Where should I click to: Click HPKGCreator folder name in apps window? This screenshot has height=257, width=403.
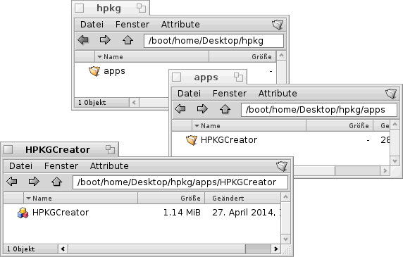tap(229, 140)
